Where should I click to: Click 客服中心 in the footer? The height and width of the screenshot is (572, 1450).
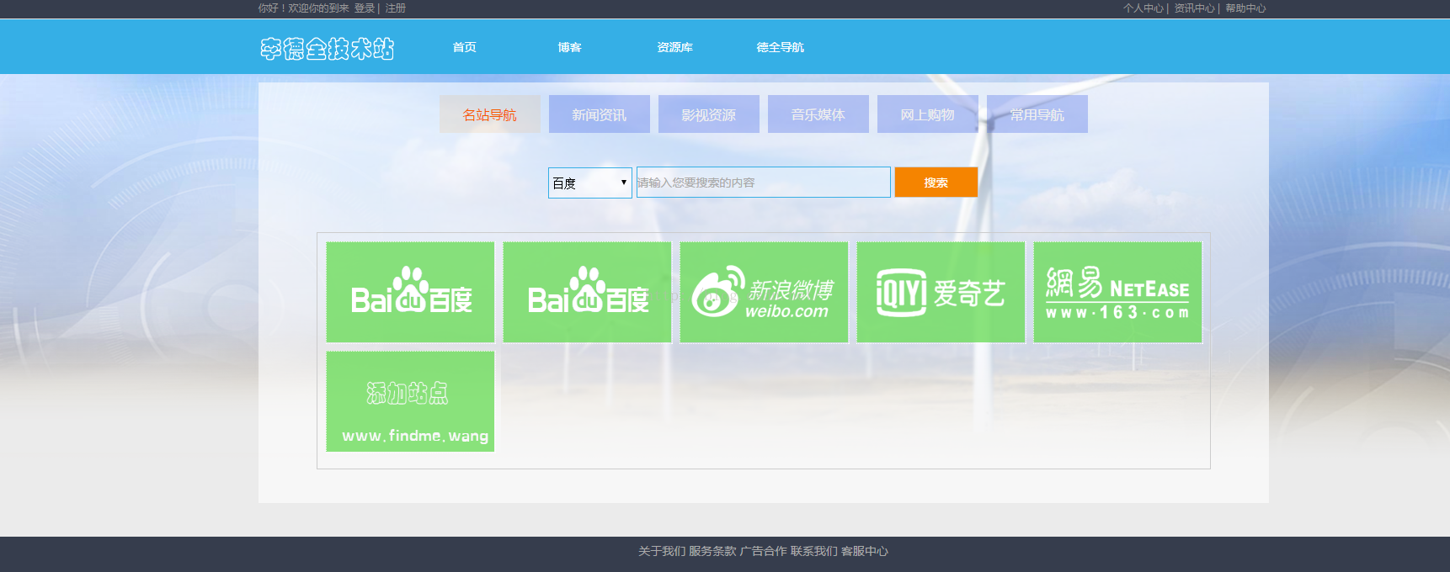(x=865, y=552)
